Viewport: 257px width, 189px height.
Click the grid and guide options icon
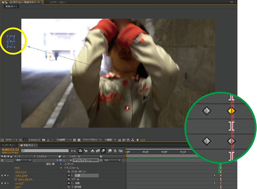coord(21,140)
